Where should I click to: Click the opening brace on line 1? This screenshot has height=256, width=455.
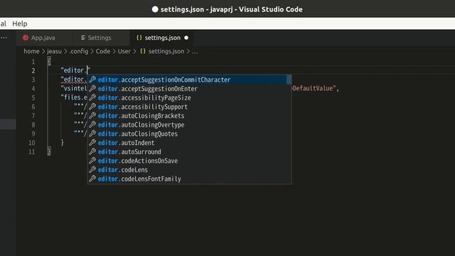tap(49, 61)
